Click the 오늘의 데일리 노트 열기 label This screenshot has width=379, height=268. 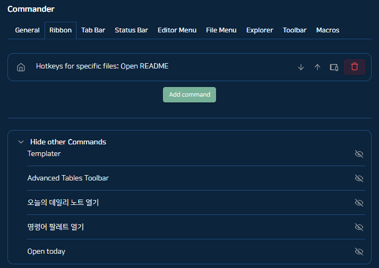(63, 203)
